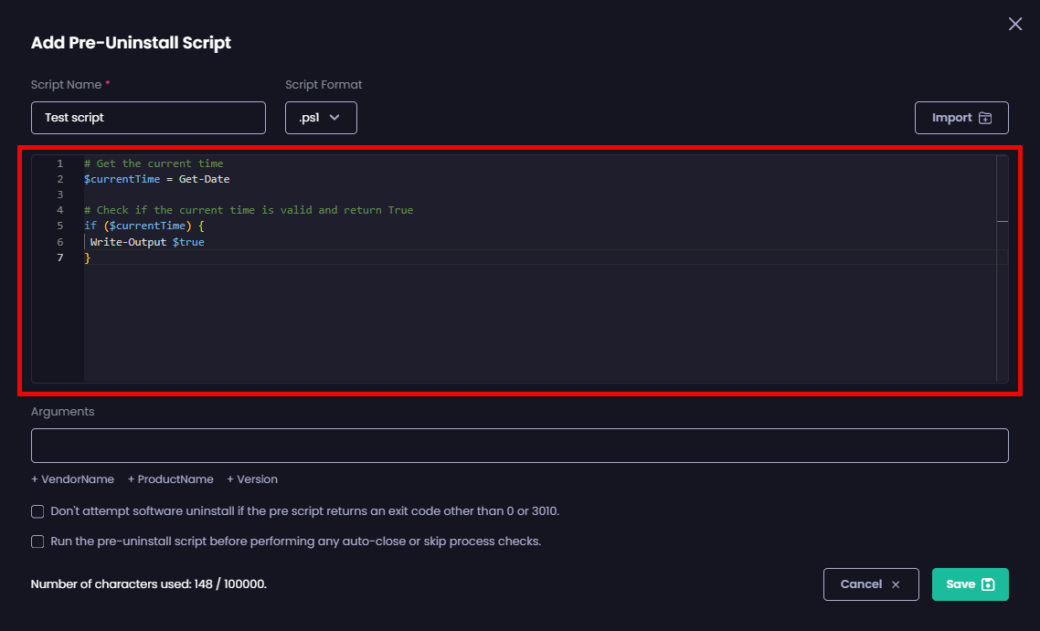Save the pre-uninstall script
This screenshot has height=631, width=1040.
tap(970, 584)
